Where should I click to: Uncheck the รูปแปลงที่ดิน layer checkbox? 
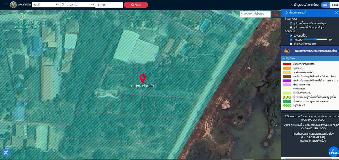(x=291, y=36)
